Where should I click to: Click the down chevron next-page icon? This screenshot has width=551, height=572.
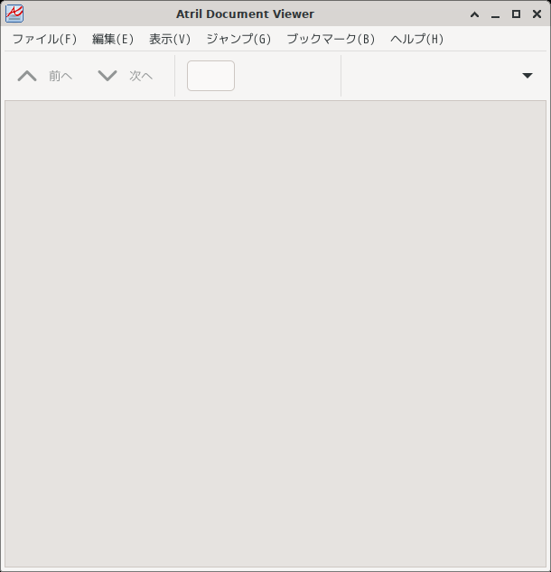coord(107,76)
